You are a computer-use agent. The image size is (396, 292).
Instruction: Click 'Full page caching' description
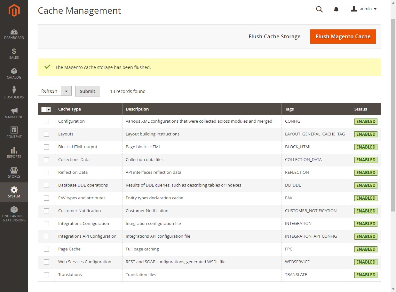142,249
